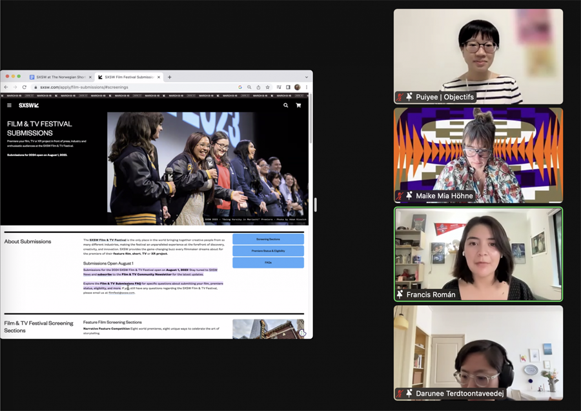Image resolution: width=581 pixels, height=411 pixels.
Task: Open the SXSW hamburger menu
Action: point(9,105)
